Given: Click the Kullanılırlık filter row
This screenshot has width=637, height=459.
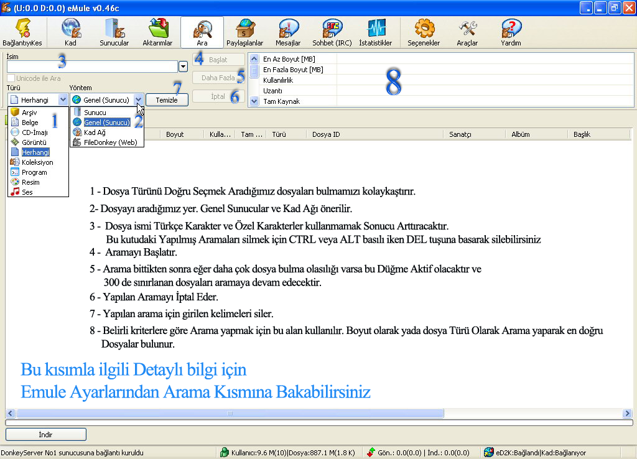Looking at the screenshot, I should pos(446,80).
